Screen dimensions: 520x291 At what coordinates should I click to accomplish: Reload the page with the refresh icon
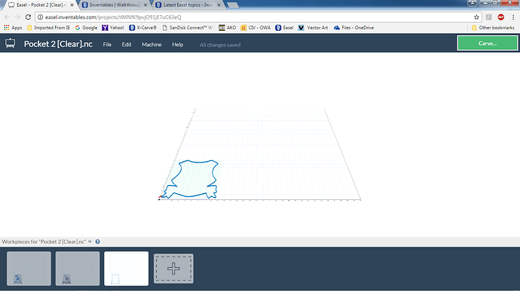pos(28,17)
